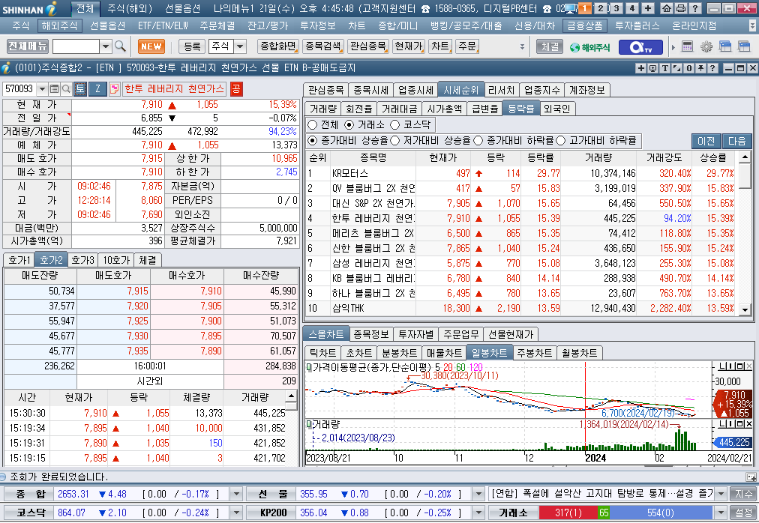Click the calculator icon in the toolbar

point(687,46)
